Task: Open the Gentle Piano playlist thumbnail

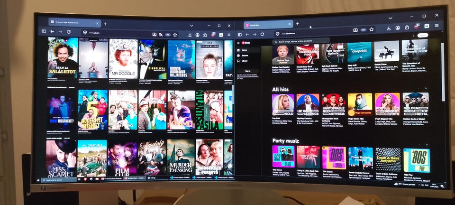Action: 387,51
